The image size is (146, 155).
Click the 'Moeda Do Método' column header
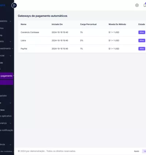coord(117,24)
